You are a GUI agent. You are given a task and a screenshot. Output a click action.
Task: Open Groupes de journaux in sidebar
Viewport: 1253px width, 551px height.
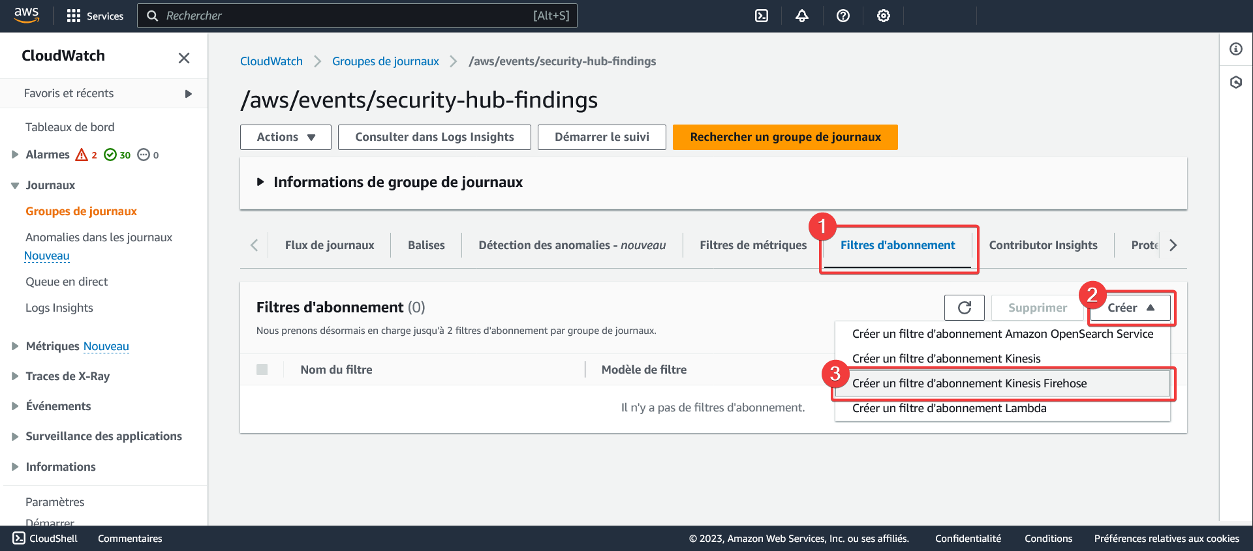click(x=81, y=211)
